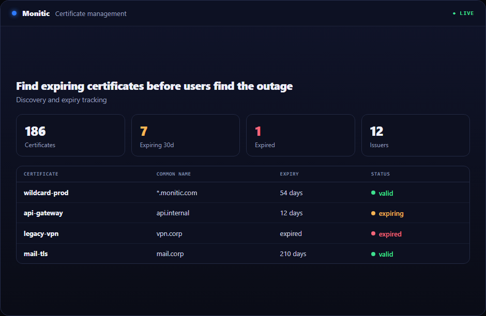
Task: Click the valid status for wildcard-prod
Action: pyautogui.click(x=382, y=193)
